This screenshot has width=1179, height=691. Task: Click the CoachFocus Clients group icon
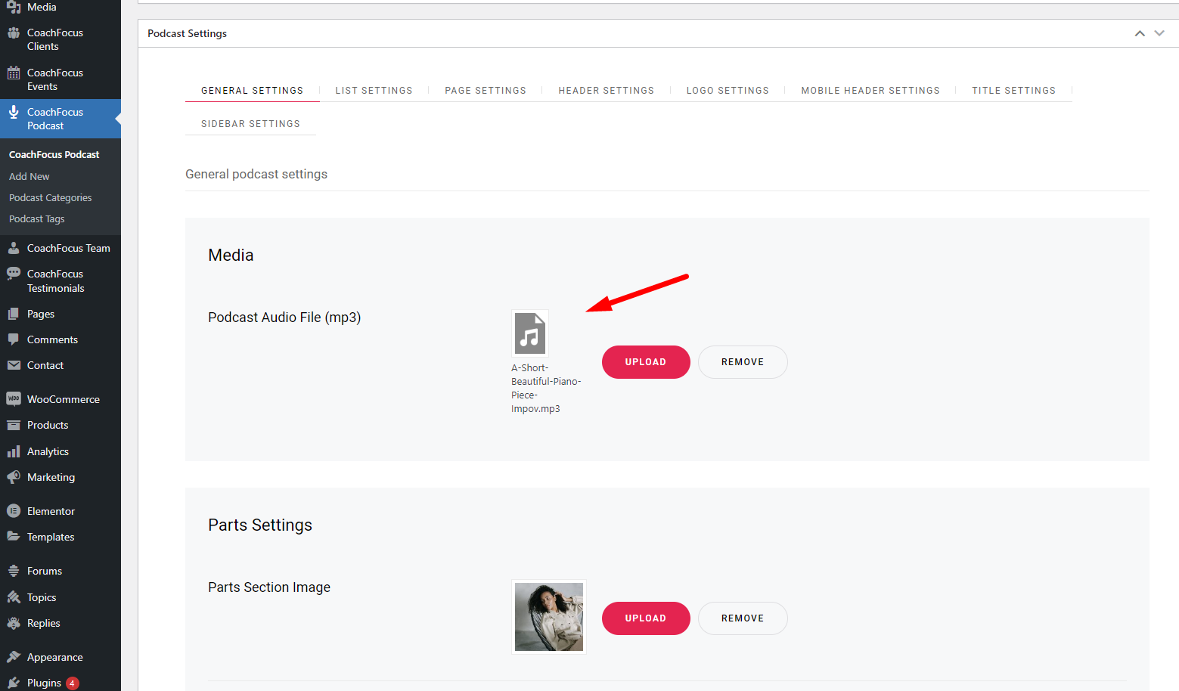pos(14,33)
